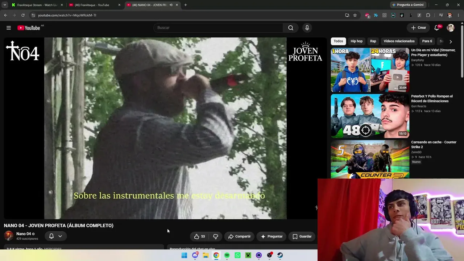Screen dimensions: 464x261
Task: Open 'Un Día en mi Vida!' video title
Action: click(x=433, y=53)
